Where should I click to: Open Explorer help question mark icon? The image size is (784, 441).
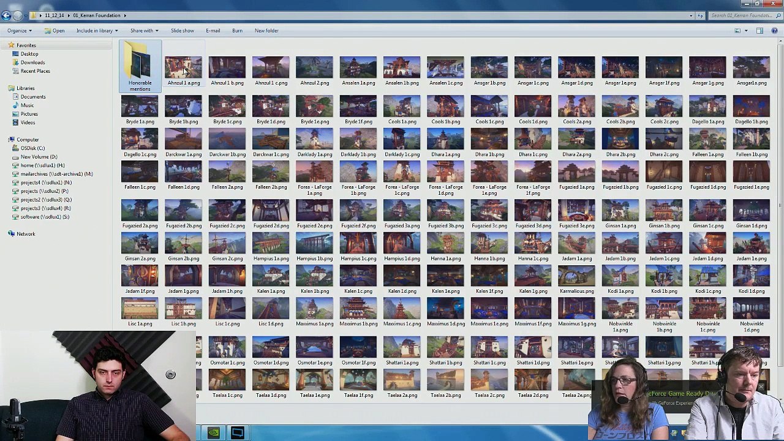click(x=775, y=31)
